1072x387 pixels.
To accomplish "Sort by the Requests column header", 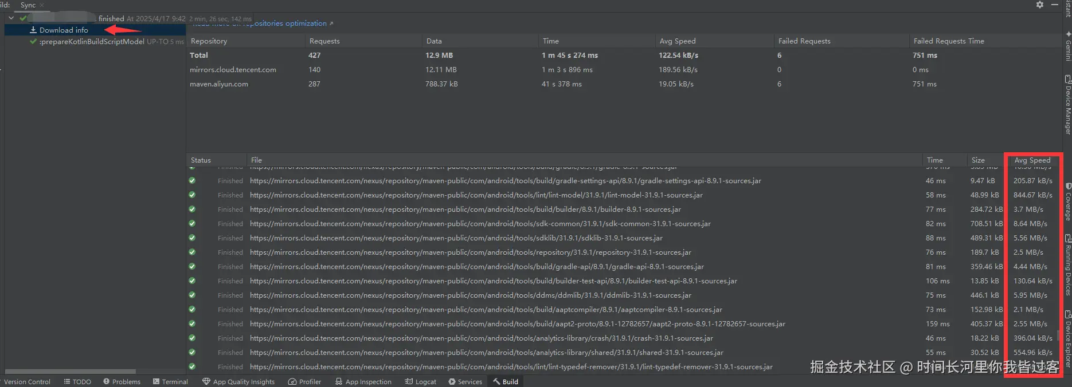I will [324, 41].
